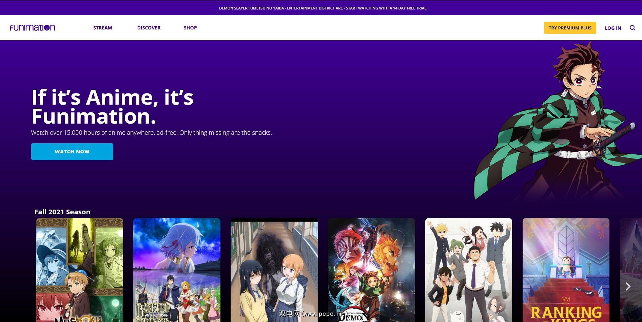Go to the SHOP menu item

[190, 28]
